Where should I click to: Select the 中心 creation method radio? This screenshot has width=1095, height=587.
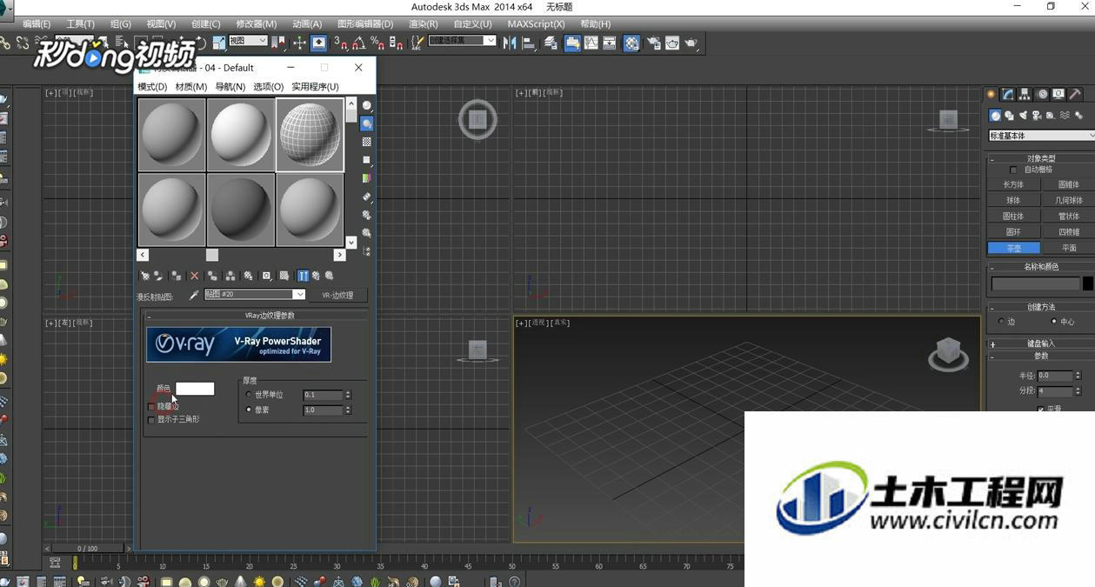(x=1054, y=322)
